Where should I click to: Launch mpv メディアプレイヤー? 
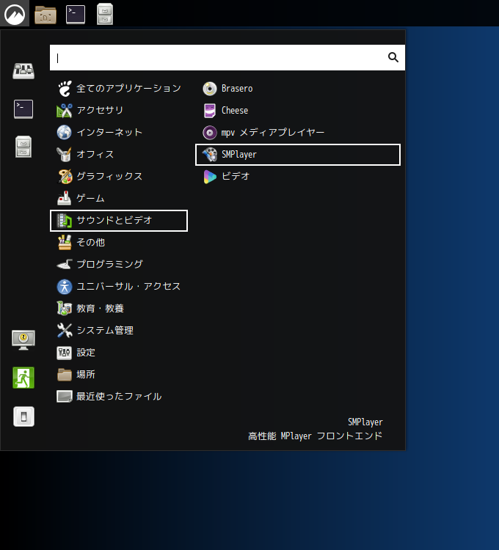pos(298,133)
